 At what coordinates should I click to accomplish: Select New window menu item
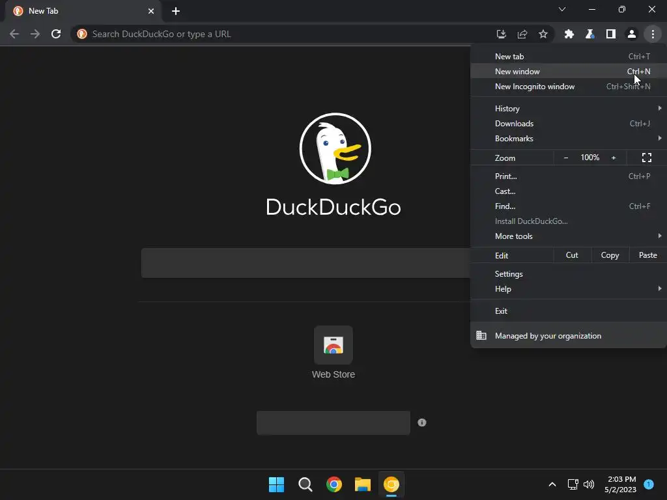pyautogui.click(x=568, y=72)
